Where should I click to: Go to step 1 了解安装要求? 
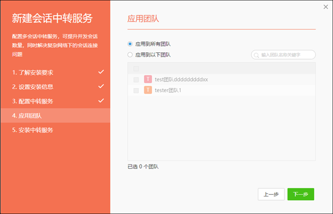coord(33,73)
